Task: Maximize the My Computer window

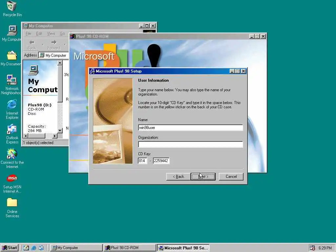Action: coord(147,26)
